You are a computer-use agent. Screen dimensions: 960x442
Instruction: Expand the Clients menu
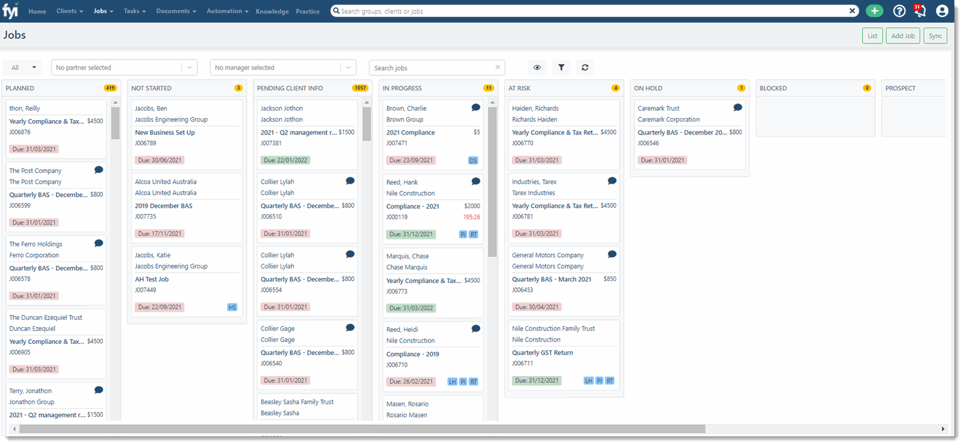(x=70, y=11)
